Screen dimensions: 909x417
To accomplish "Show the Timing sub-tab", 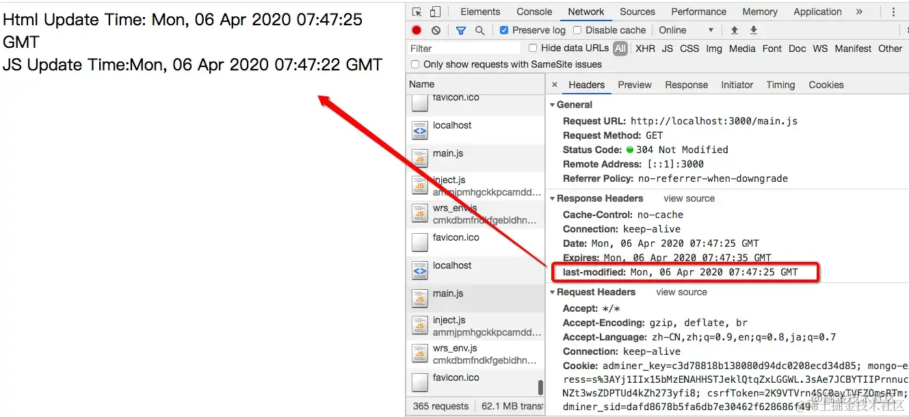I will pyautogui.click(x=780, y=85).
